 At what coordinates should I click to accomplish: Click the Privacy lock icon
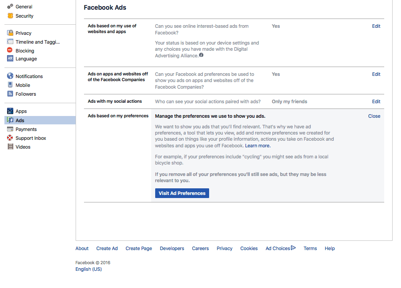[x=10, y=33]
